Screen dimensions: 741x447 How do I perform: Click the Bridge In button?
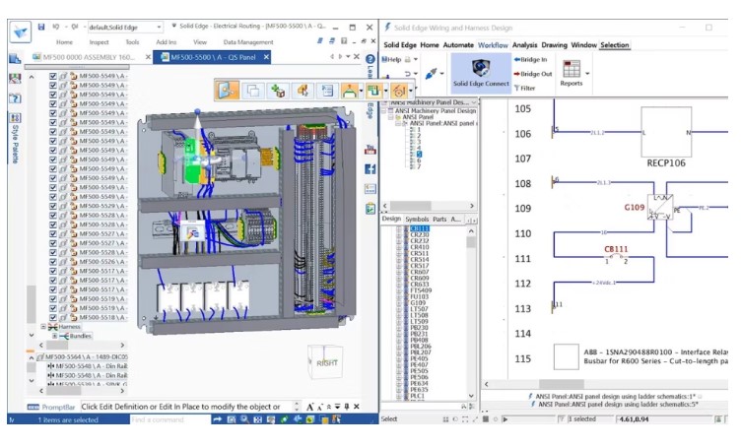[x=530, y=59]
